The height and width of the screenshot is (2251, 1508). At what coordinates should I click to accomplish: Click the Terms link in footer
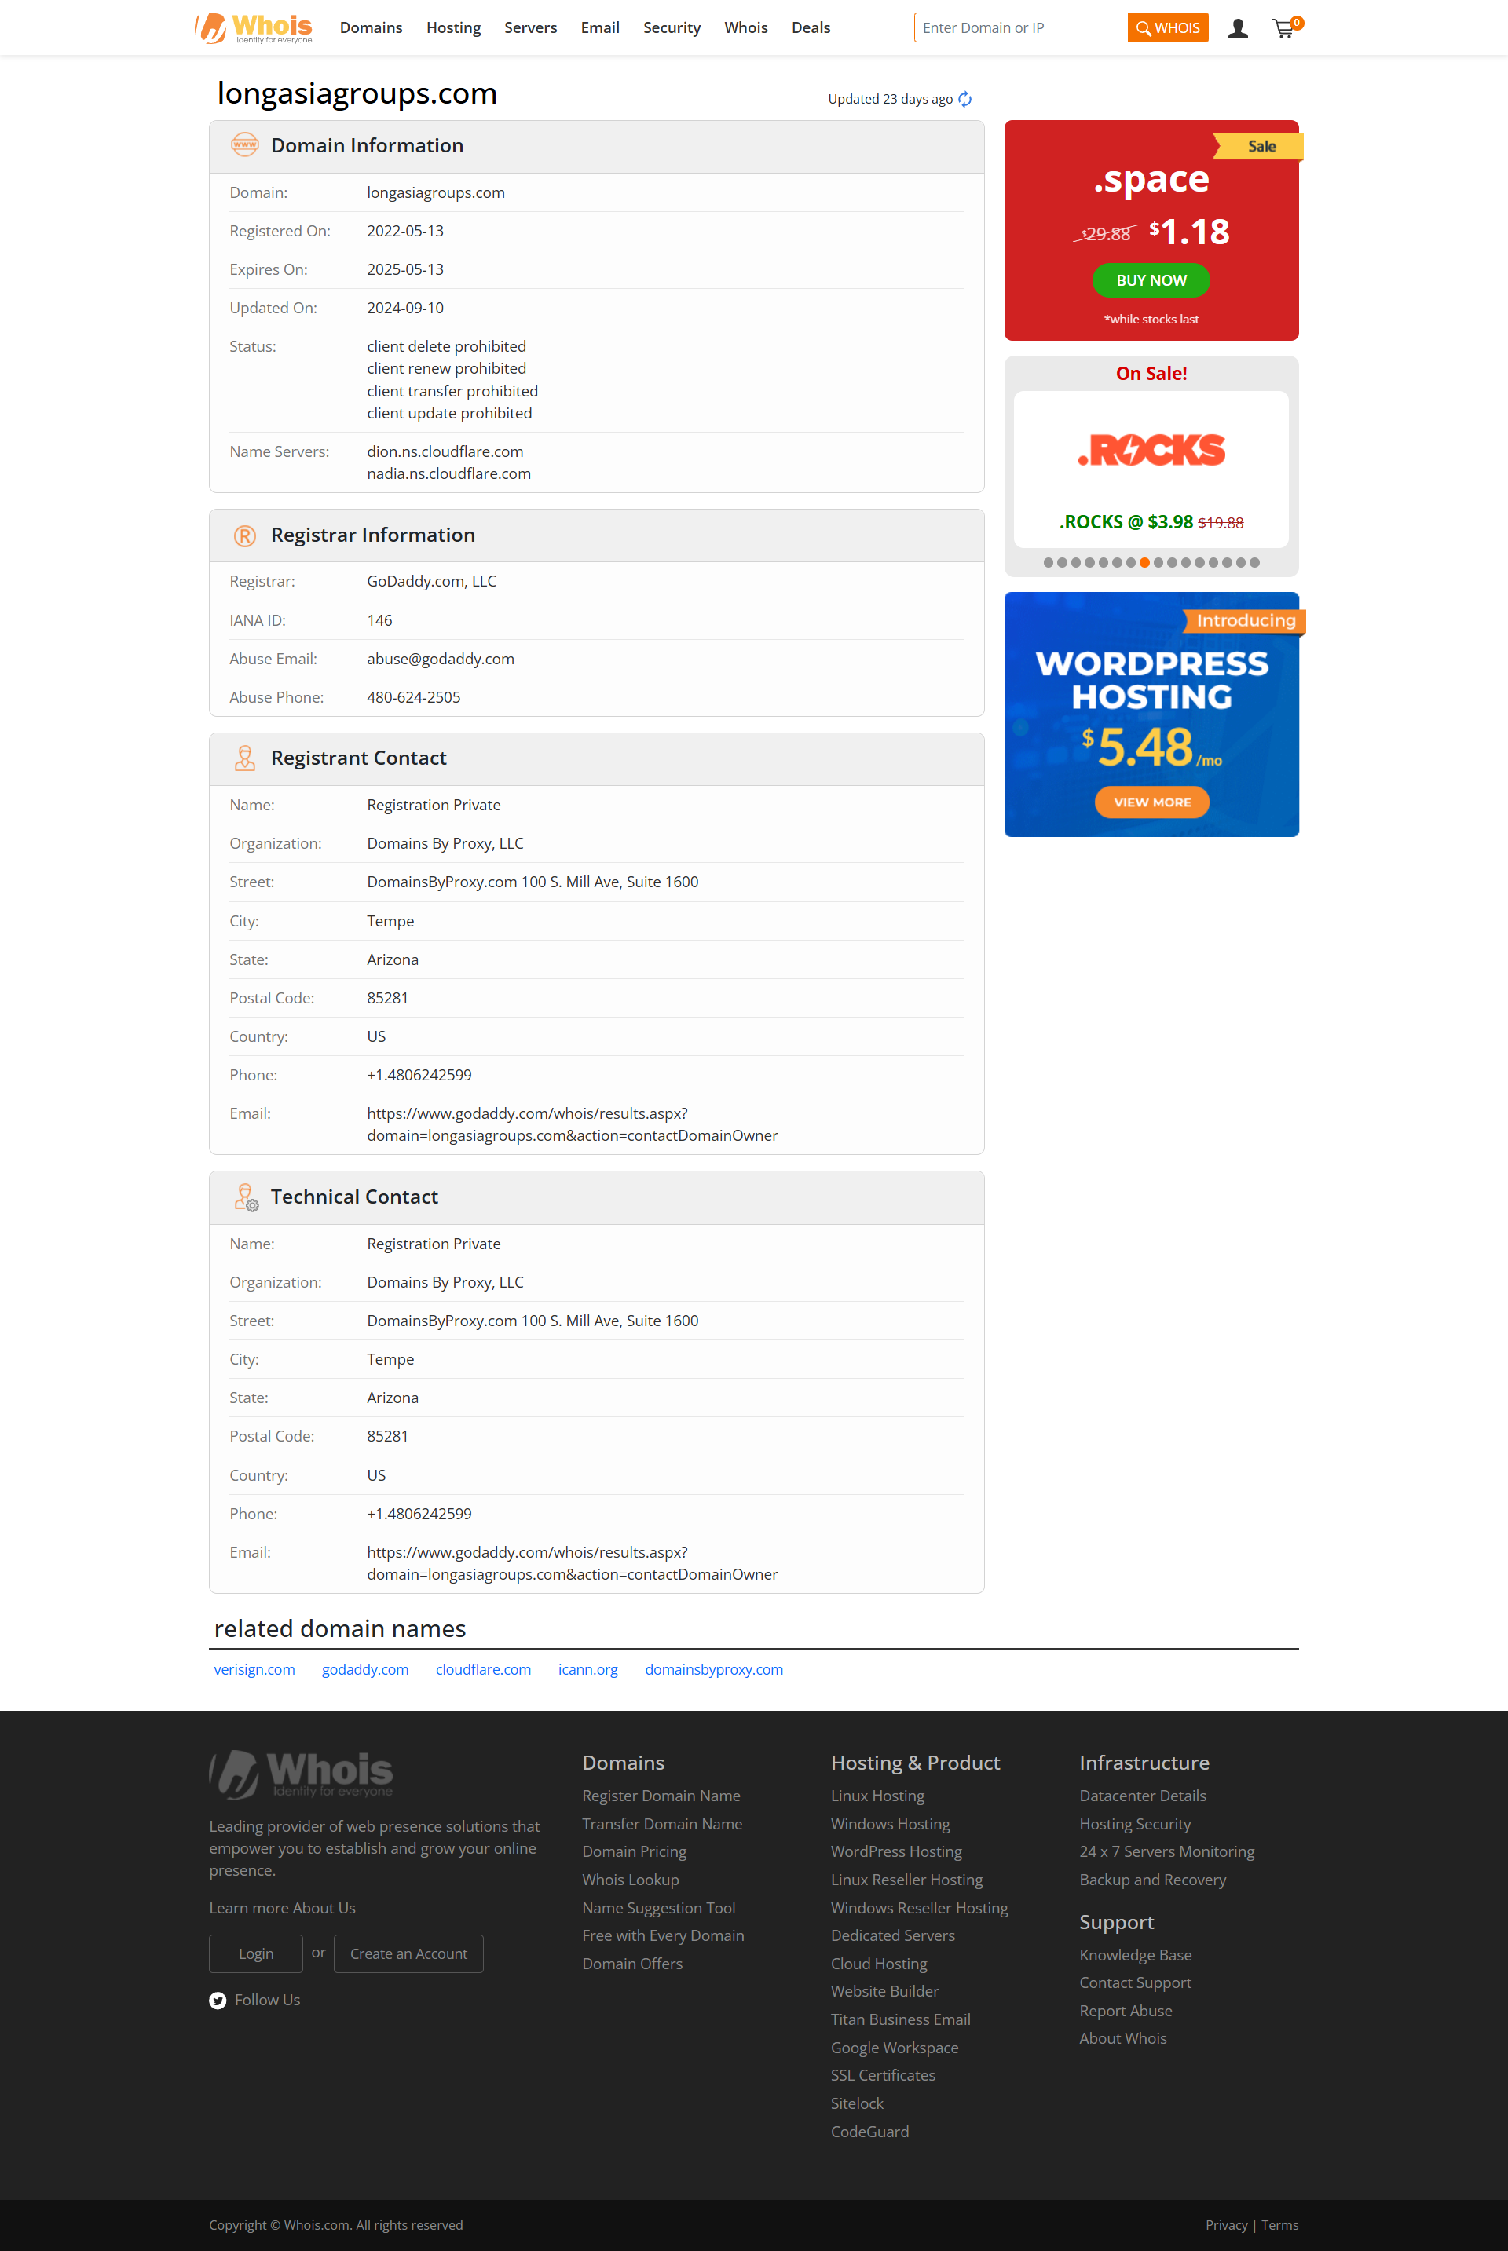(x=1280, y=2226)
